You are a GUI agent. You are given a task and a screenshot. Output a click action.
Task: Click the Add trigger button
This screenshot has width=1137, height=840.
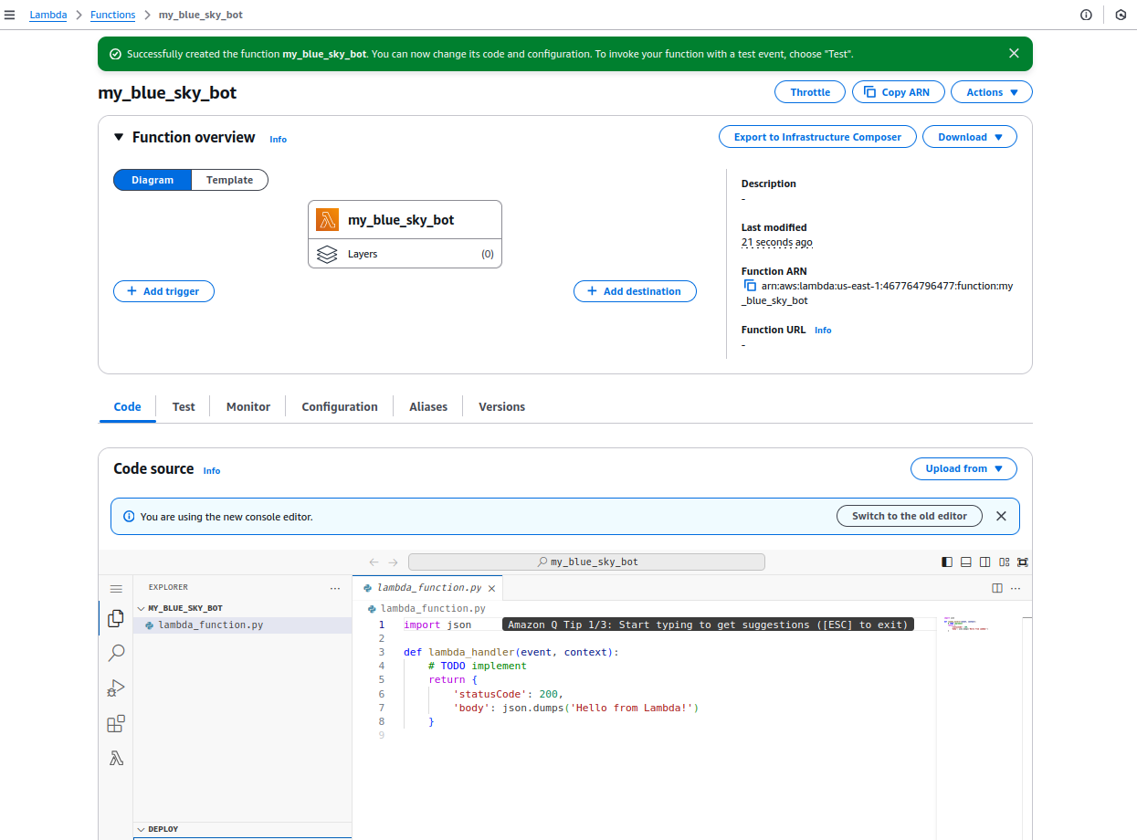pos(163,291)
